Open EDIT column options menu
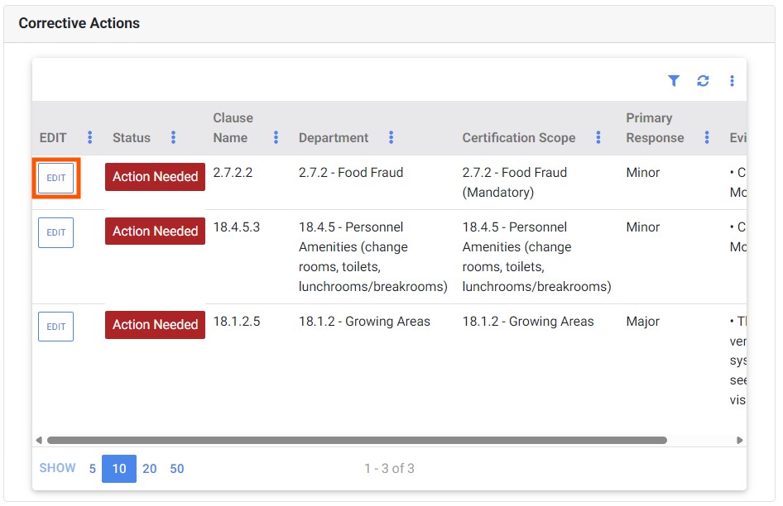Image resolution: width=783 pixels, height=506 pixels. [90, 138]
